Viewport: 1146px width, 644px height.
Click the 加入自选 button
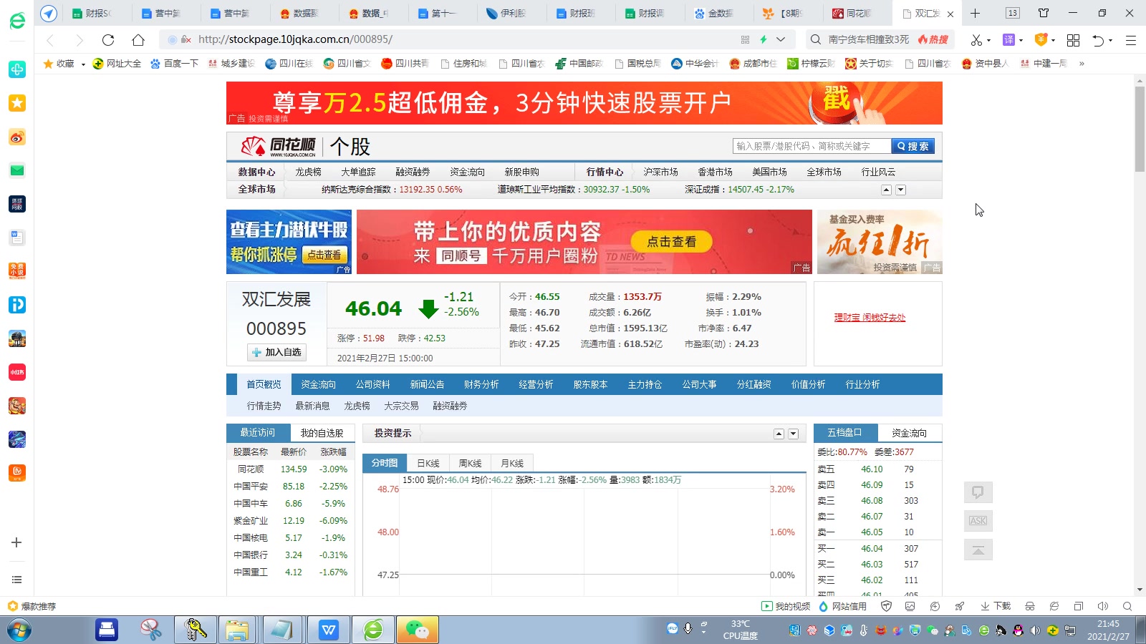(277, 352)
